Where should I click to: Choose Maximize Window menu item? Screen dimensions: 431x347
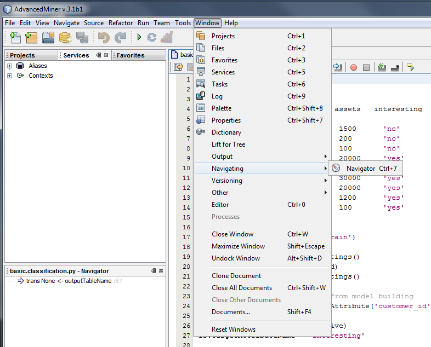(x=263, y=246)
